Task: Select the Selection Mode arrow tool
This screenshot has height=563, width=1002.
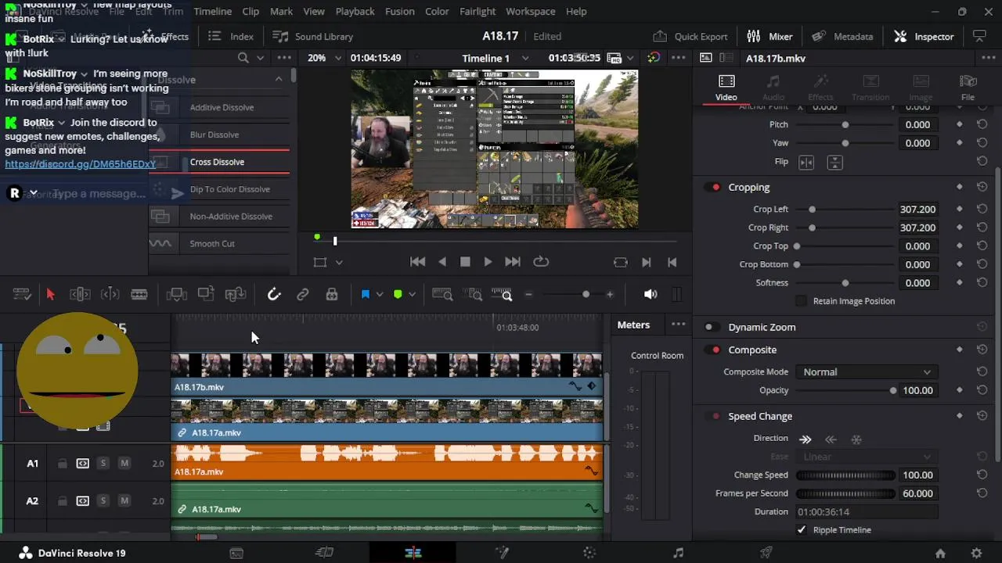Action: [50, 294]
